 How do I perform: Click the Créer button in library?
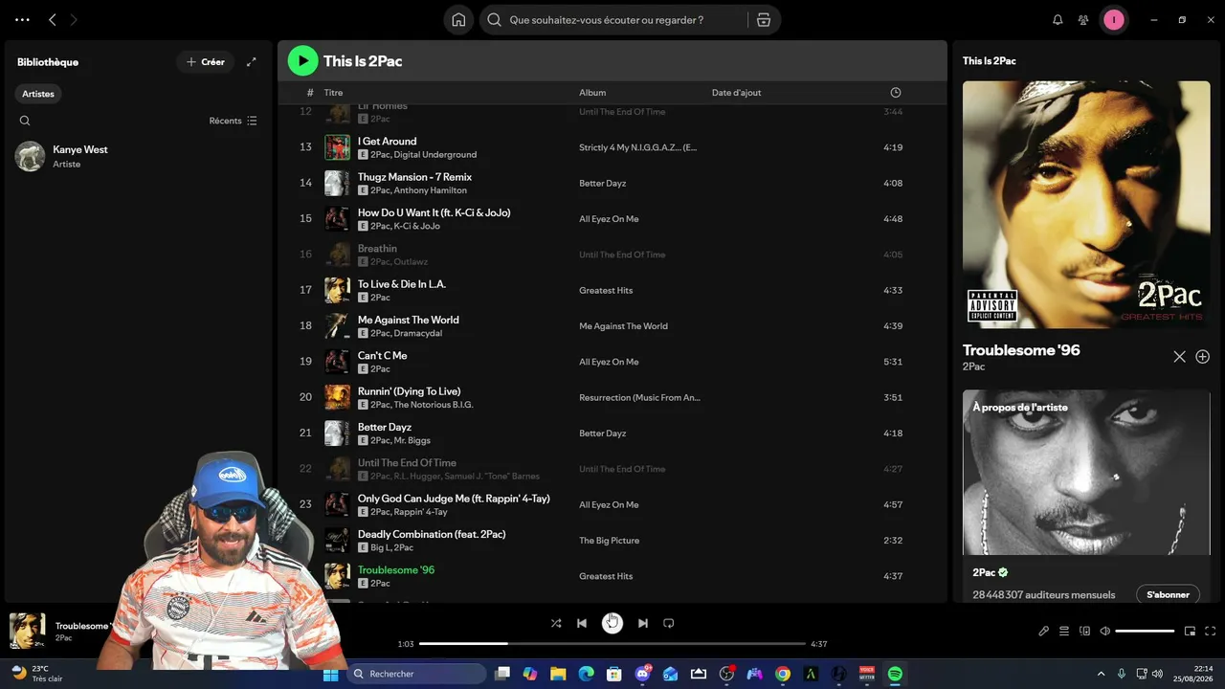(206, 62)
